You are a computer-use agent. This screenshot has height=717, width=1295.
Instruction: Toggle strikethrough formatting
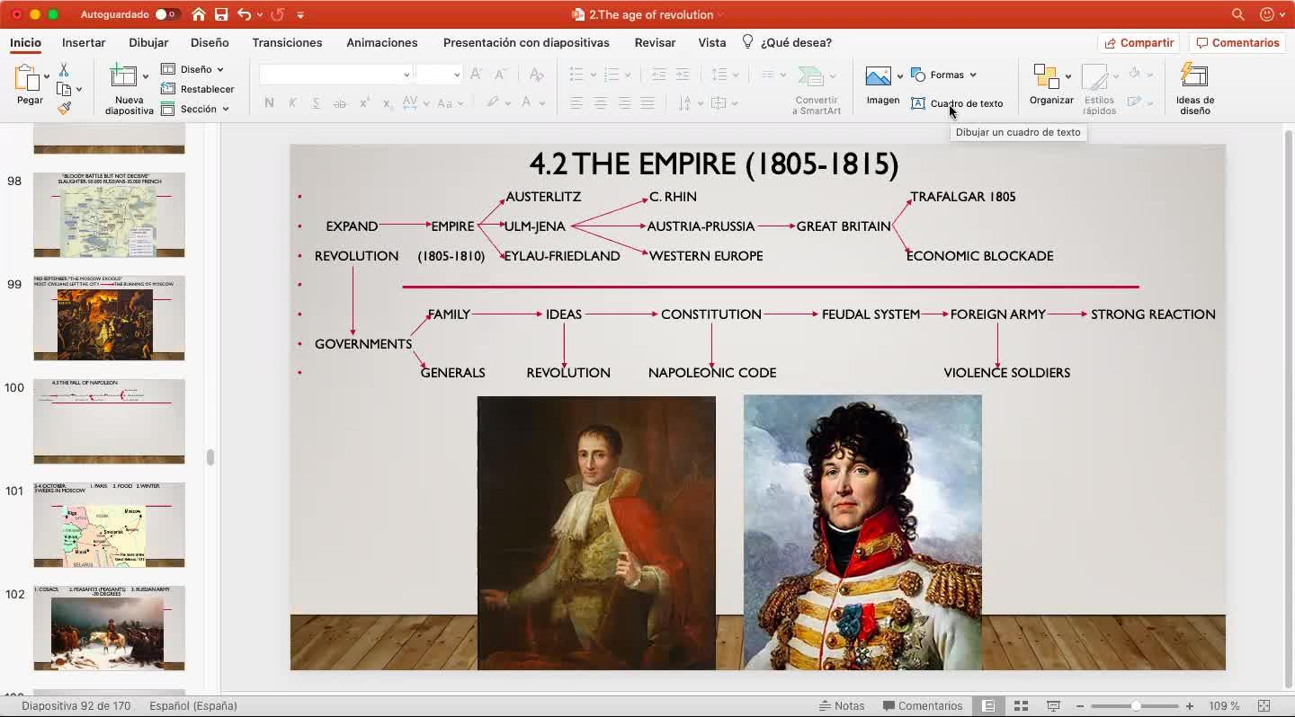pos(339,103)
